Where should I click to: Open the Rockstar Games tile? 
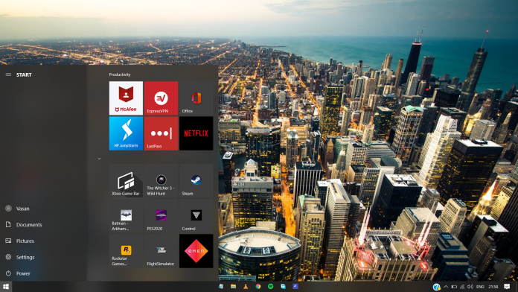pos(126,251)
